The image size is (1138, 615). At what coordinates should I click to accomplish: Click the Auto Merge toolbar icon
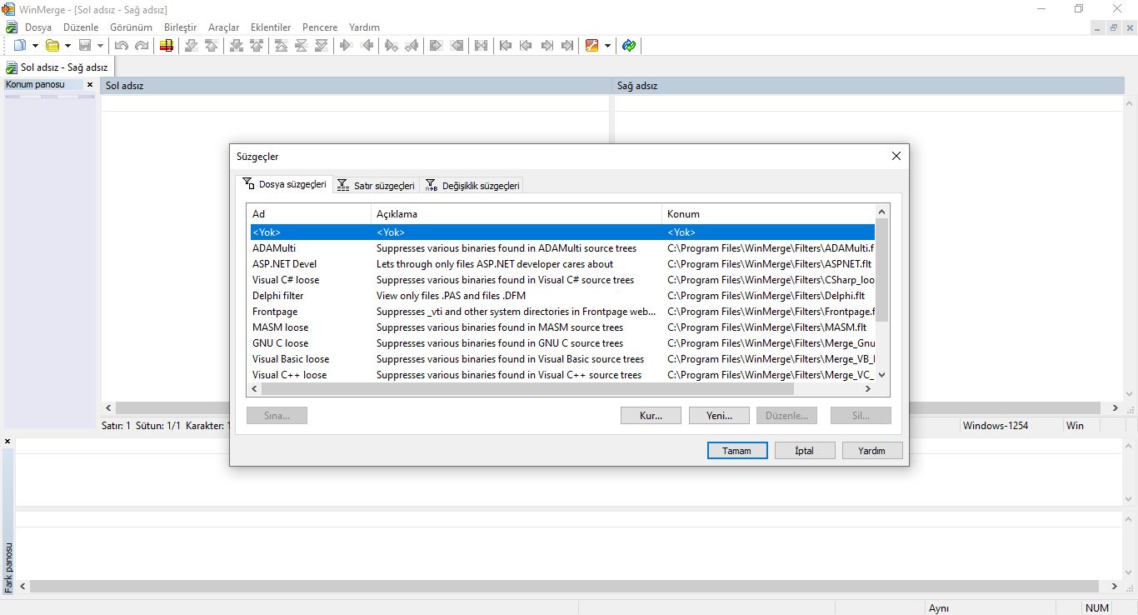tap(481, 46)
